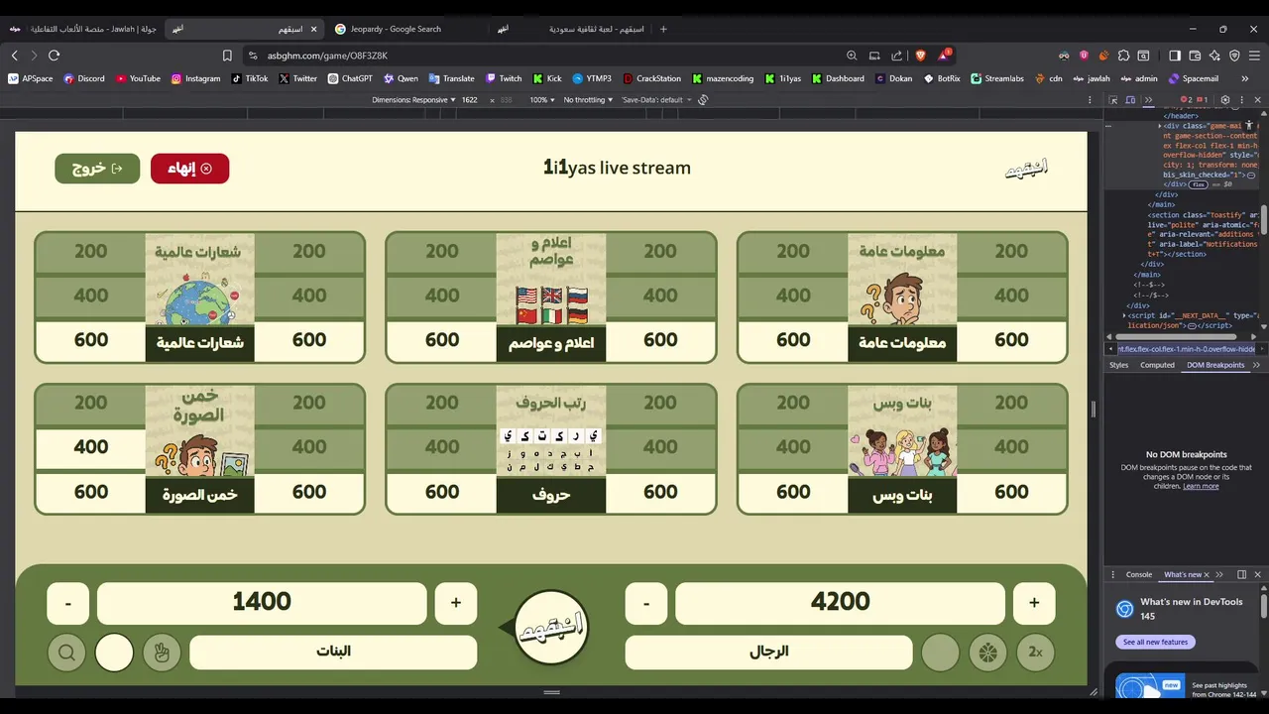
Task: Open the شعارات عالمية category thumbnail
Action: (x=199, y=297)
